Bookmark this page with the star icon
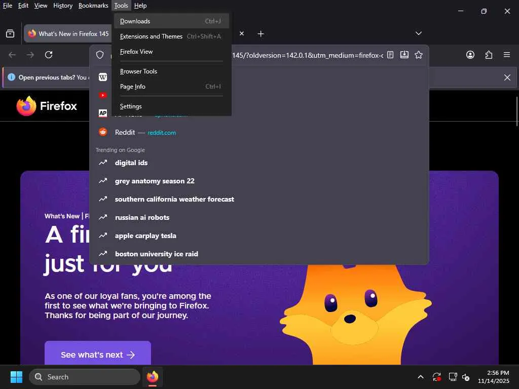This screenshot has height=389, width=519. [x=418, y=55]
